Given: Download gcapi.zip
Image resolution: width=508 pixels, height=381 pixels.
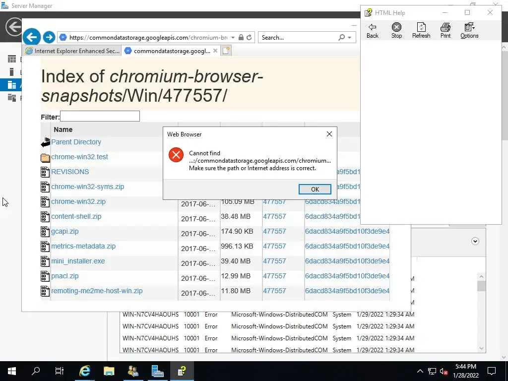Looking at the screenshot, I should click(65, 231).
